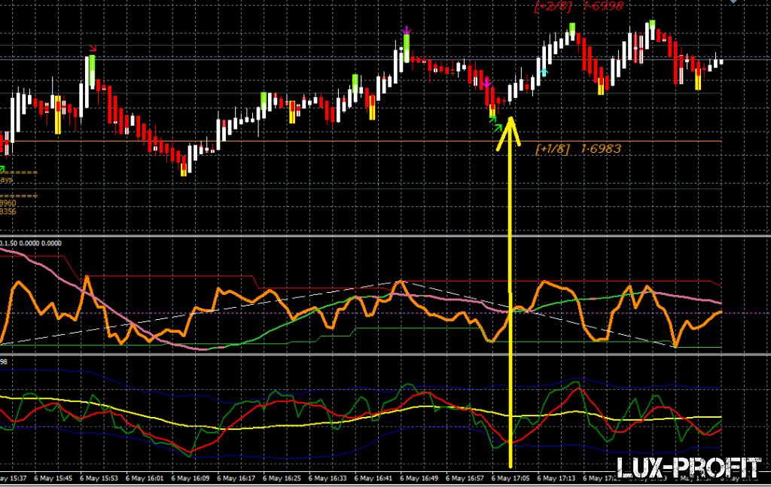Click the green arrow at the far left edge
Viewport: 771px width, 487px height.
2,169
